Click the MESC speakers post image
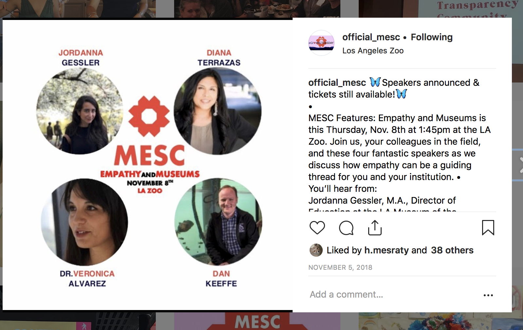This screenshot has width=523, height=330. click(148, 165)
